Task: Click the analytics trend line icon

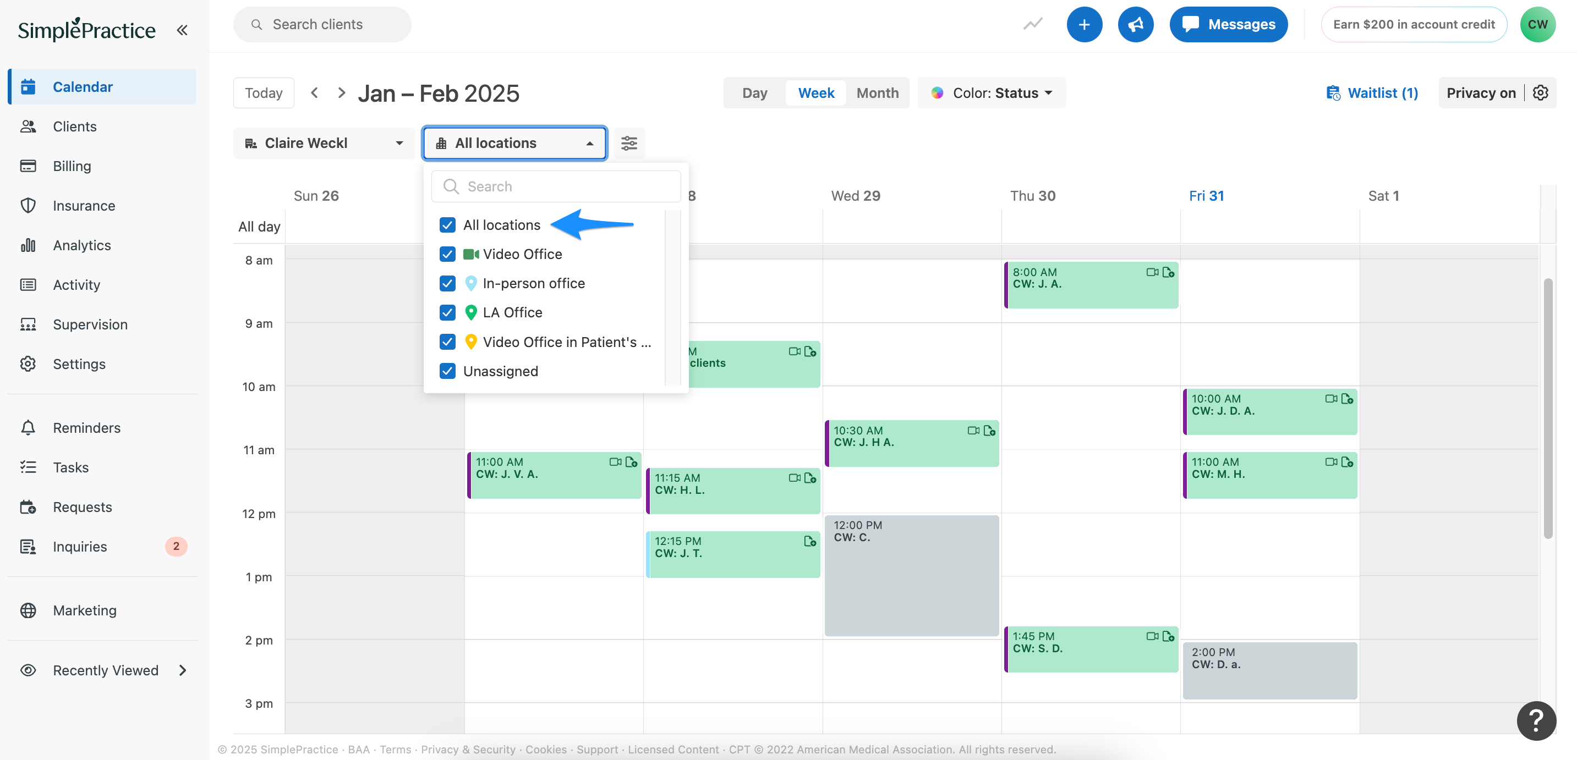Action: pos(1032,25)
